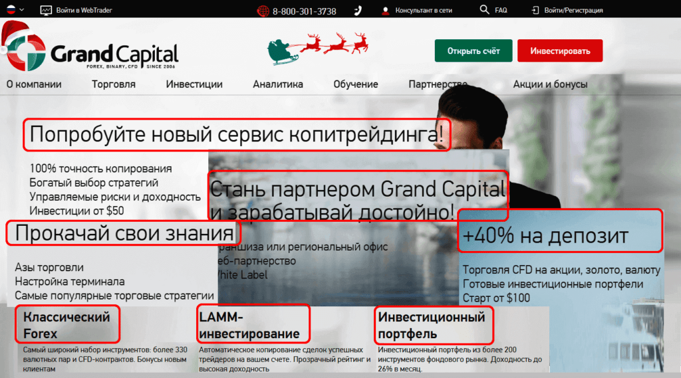
Task: Open the Акции и бонусы menu
Action: tap(550, 84)
